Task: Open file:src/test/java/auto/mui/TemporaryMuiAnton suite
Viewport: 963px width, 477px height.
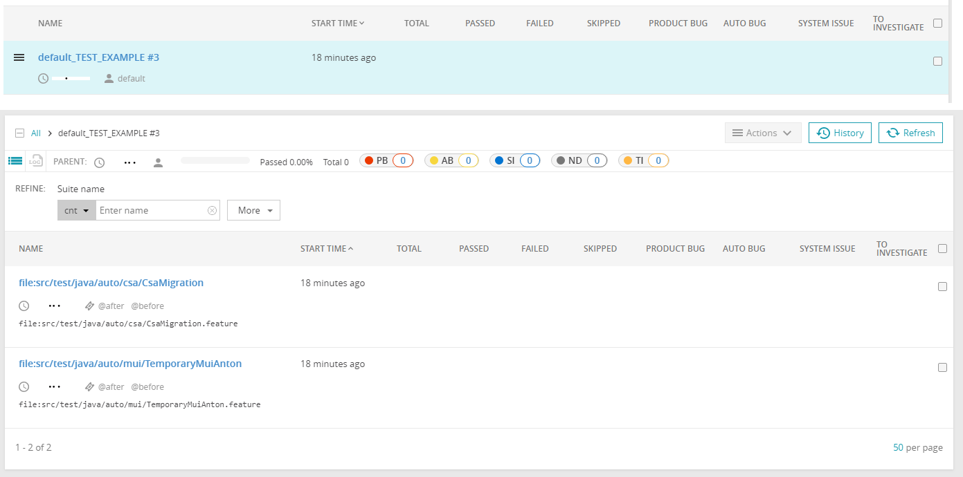Action: (130, 364)
